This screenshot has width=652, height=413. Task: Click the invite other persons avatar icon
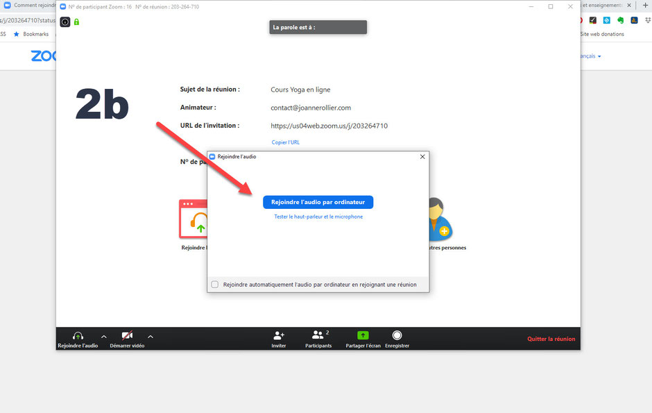440,219
